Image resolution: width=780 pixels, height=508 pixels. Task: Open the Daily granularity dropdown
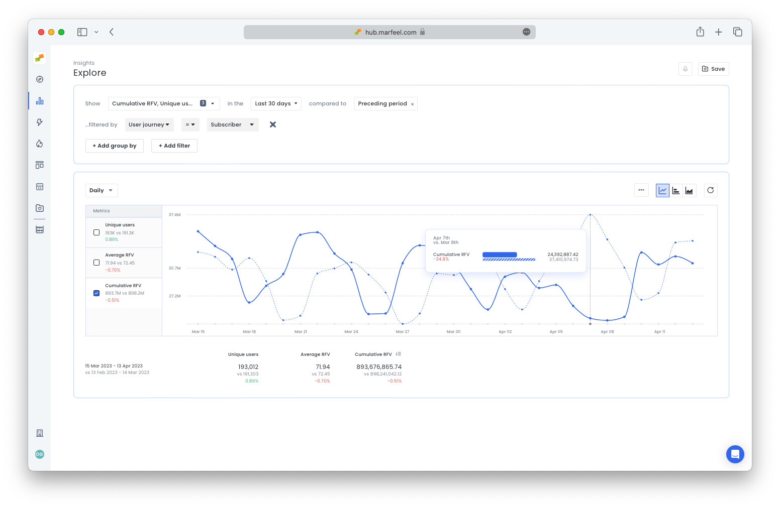pyautogui.click(x=101, y=190)
